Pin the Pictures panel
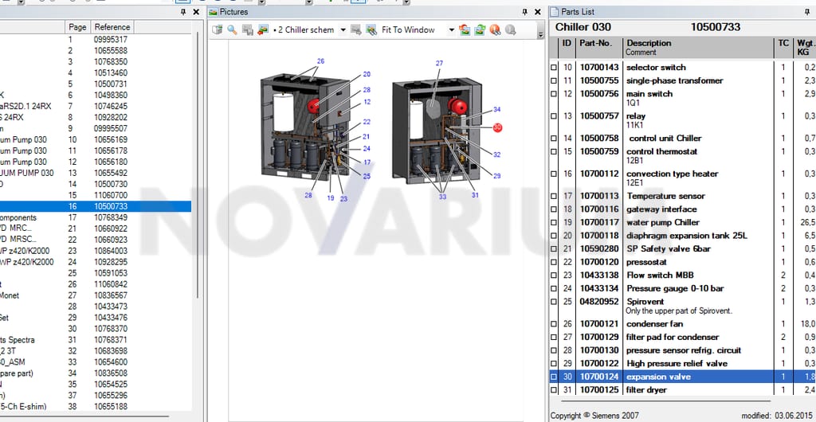816x422 pixels. (x=524, y=11)
